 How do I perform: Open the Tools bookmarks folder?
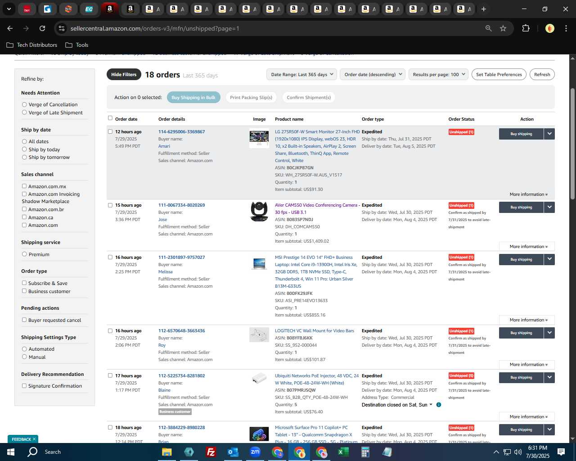click(77, 45)
